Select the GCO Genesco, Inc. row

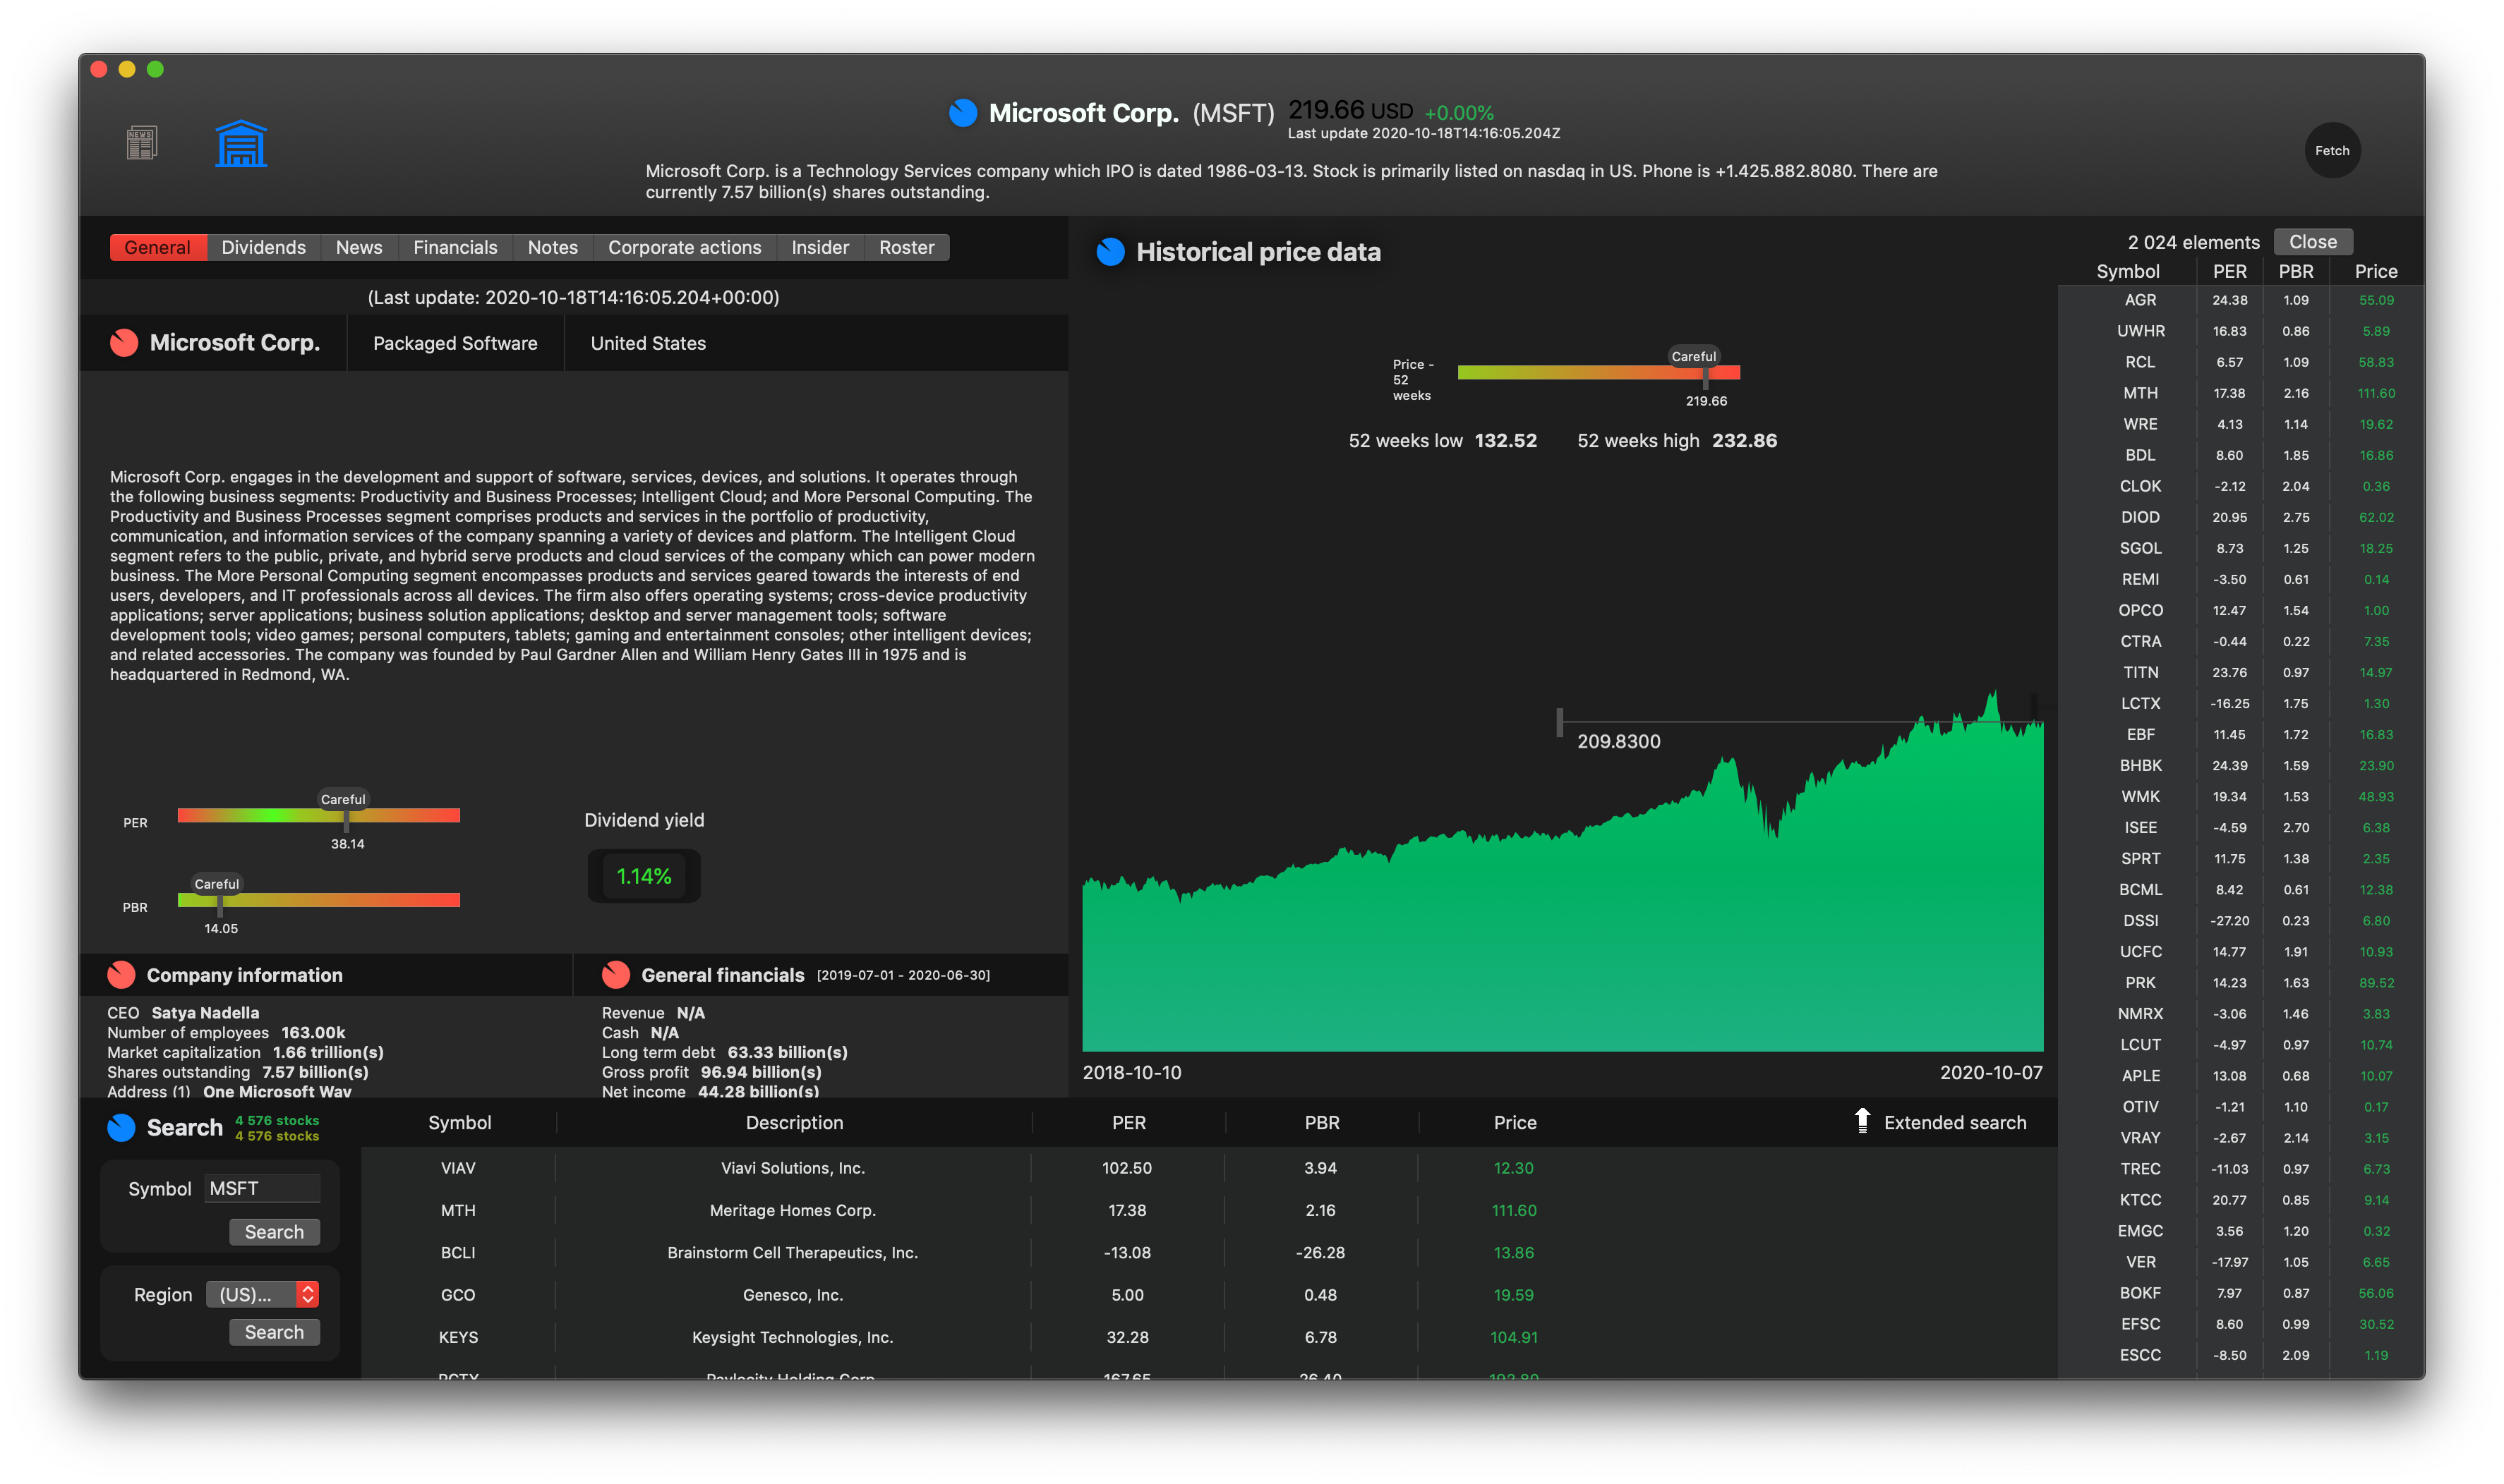coord(1208,1295)
